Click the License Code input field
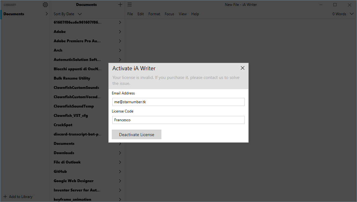Viewport: 357px width, 202px height. [178, 120]
